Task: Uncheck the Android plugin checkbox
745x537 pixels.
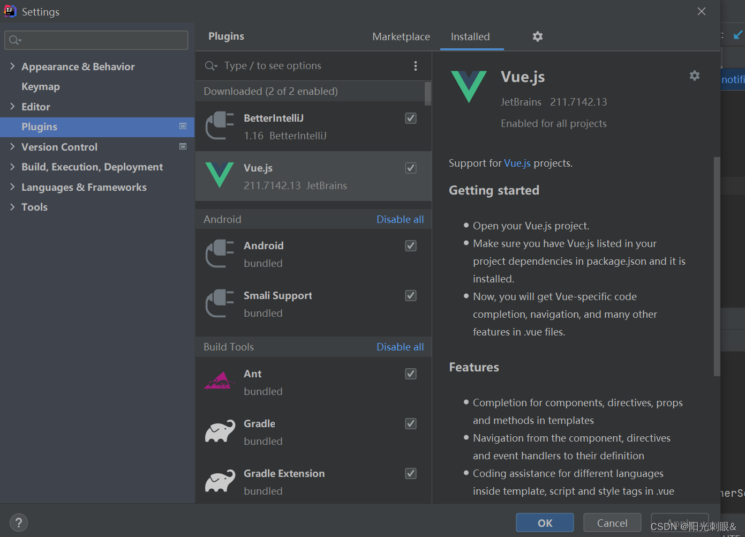Action: 411,245
